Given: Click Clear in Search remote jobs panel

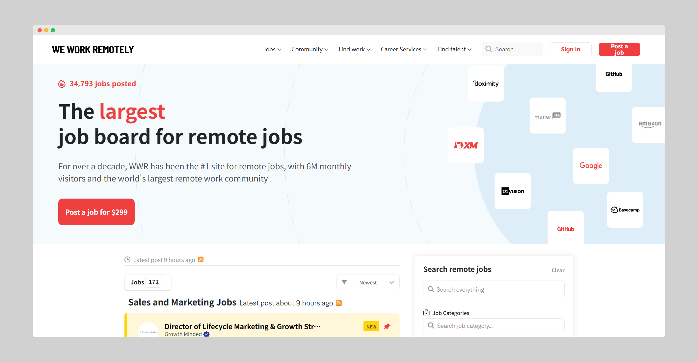Looking at the screenshot, I should pyautogui.click(x=558, y=270).
